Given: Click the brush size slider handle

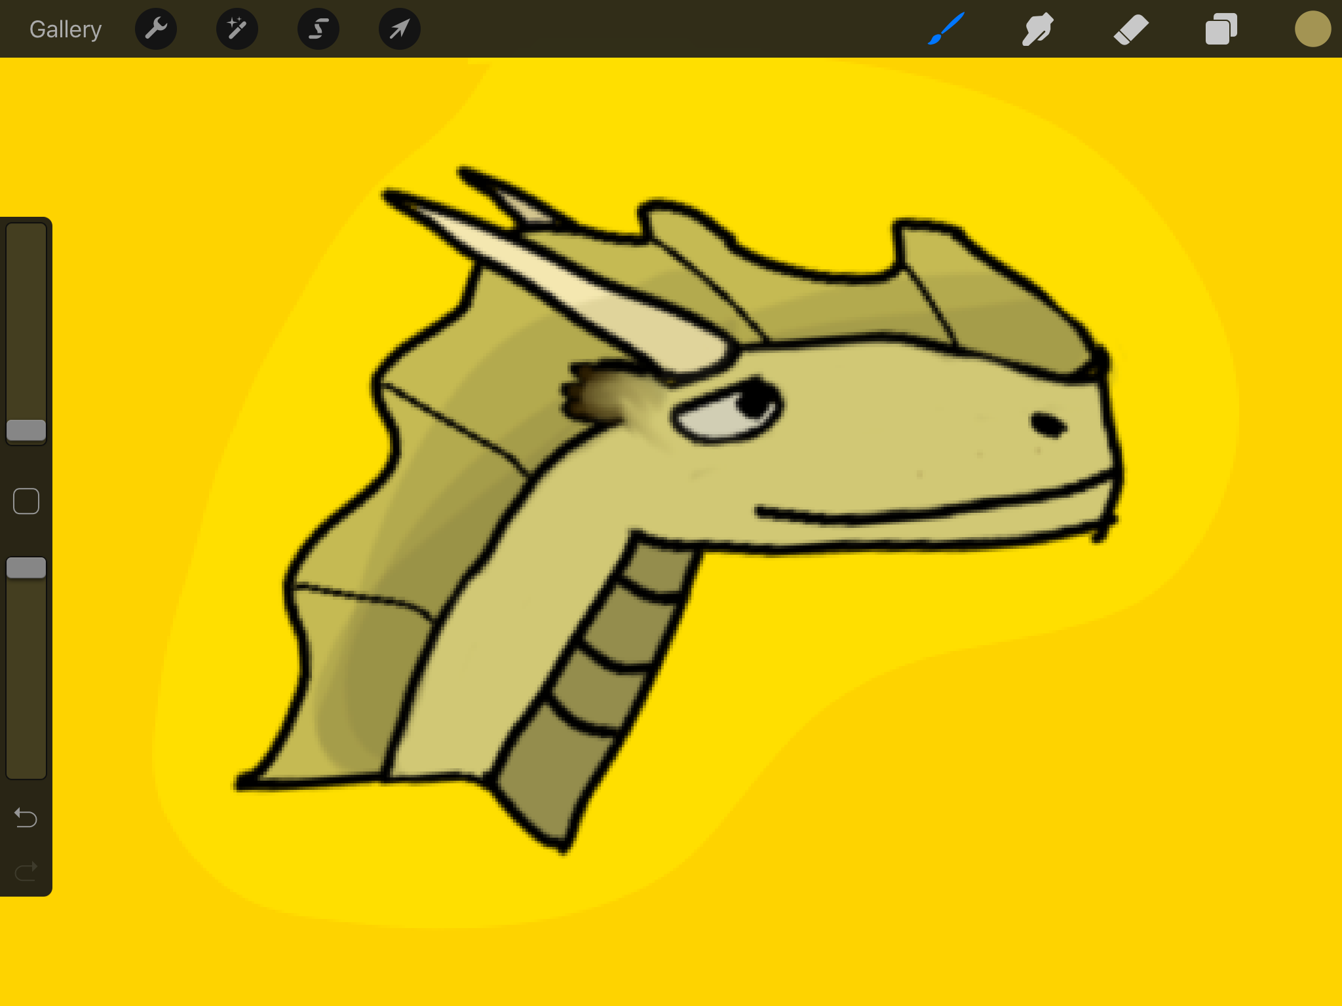Looking at the screenshot, I should pos(26,430).
